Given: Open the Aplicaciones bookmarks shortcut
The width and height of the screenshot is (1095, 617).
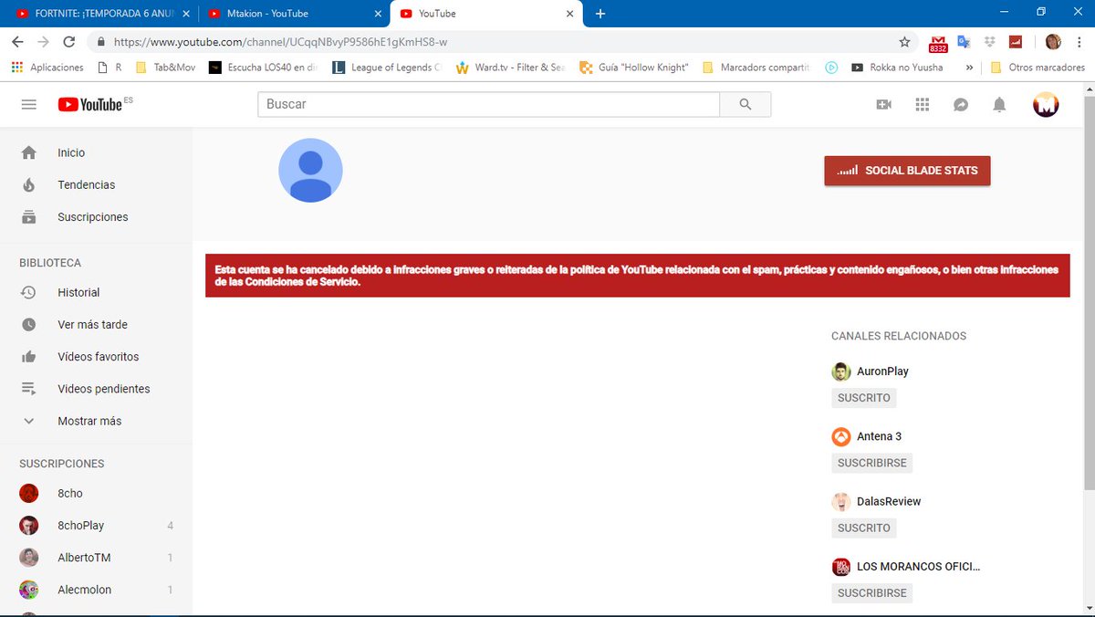Looking at the screenshot, I should (x=47, y=68).
